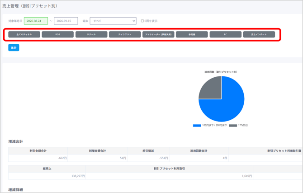This screenshot has height=193, width=303.
Task: Click the 全てのチャネル channel button
Action: pos(24,34)
